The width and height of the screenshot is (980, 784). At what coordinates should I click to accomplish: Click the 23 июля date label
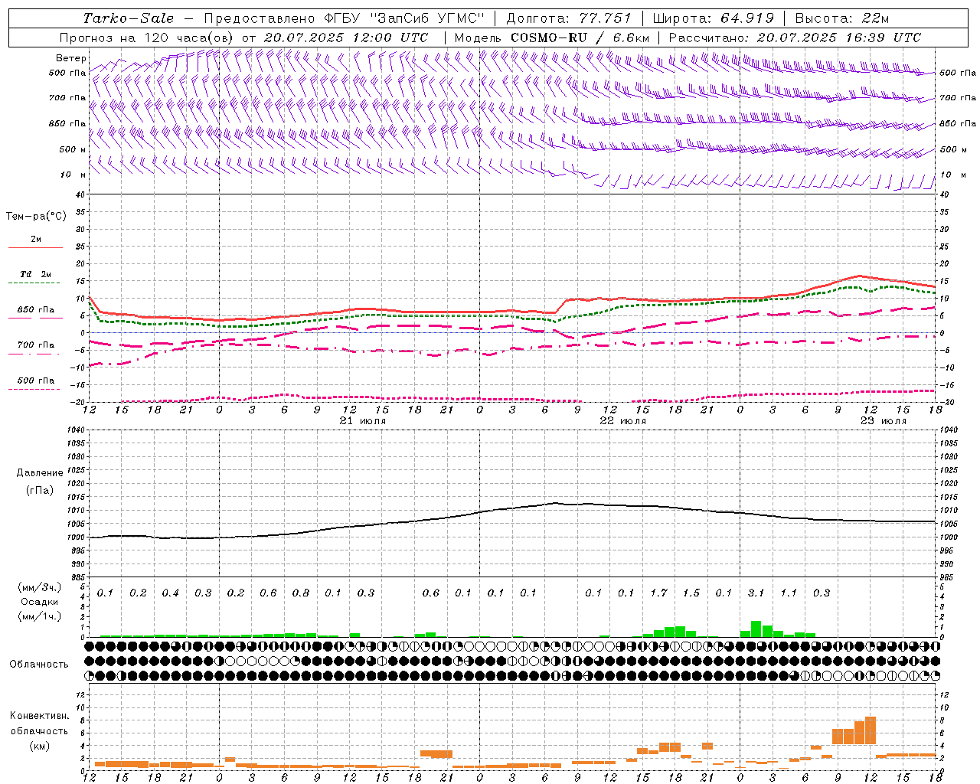click(883, 421)
